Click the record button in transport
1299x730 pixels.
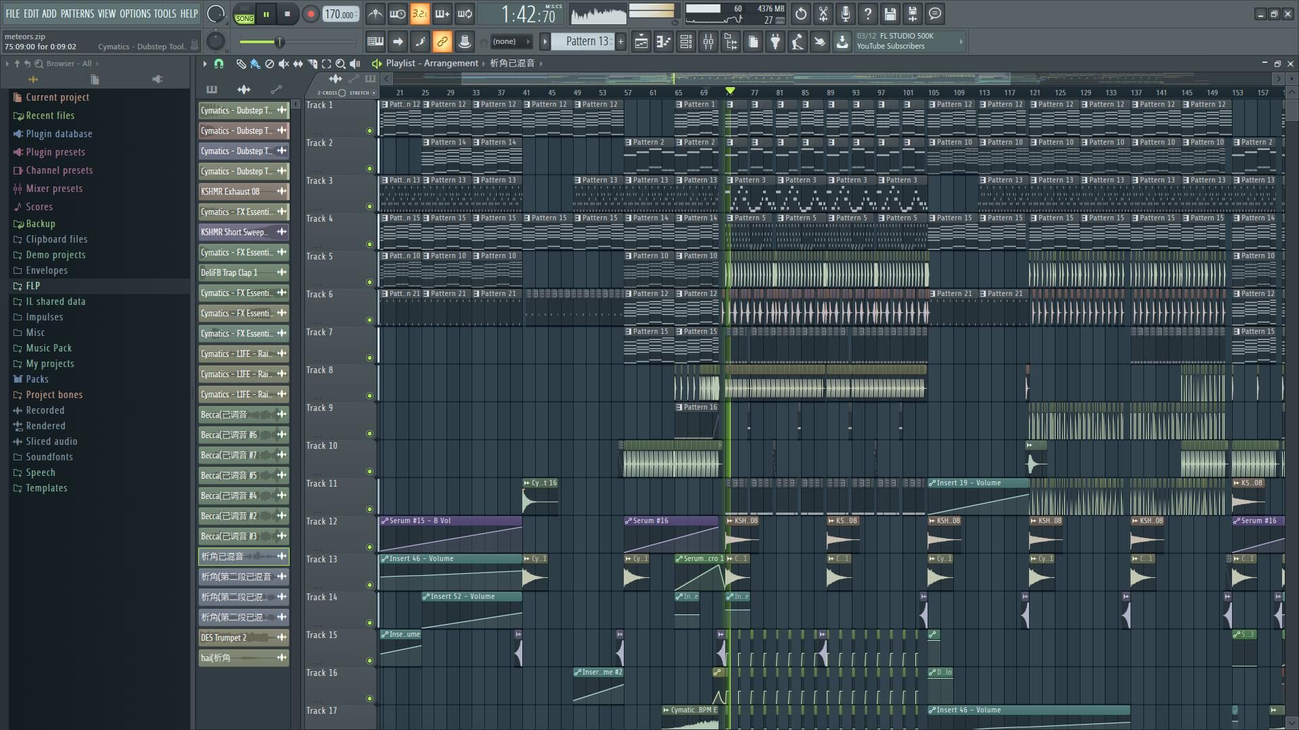coord(311,14)
